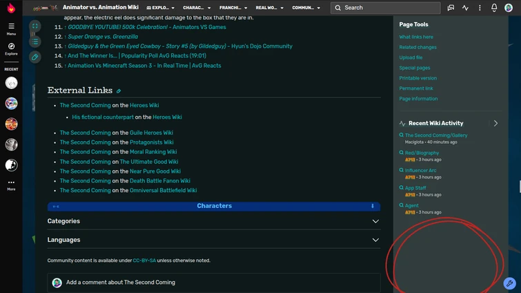Open the fourth recent wiki avatar
Screen dimensions: 521x293
pyautogui.click(x=11, y=144)
